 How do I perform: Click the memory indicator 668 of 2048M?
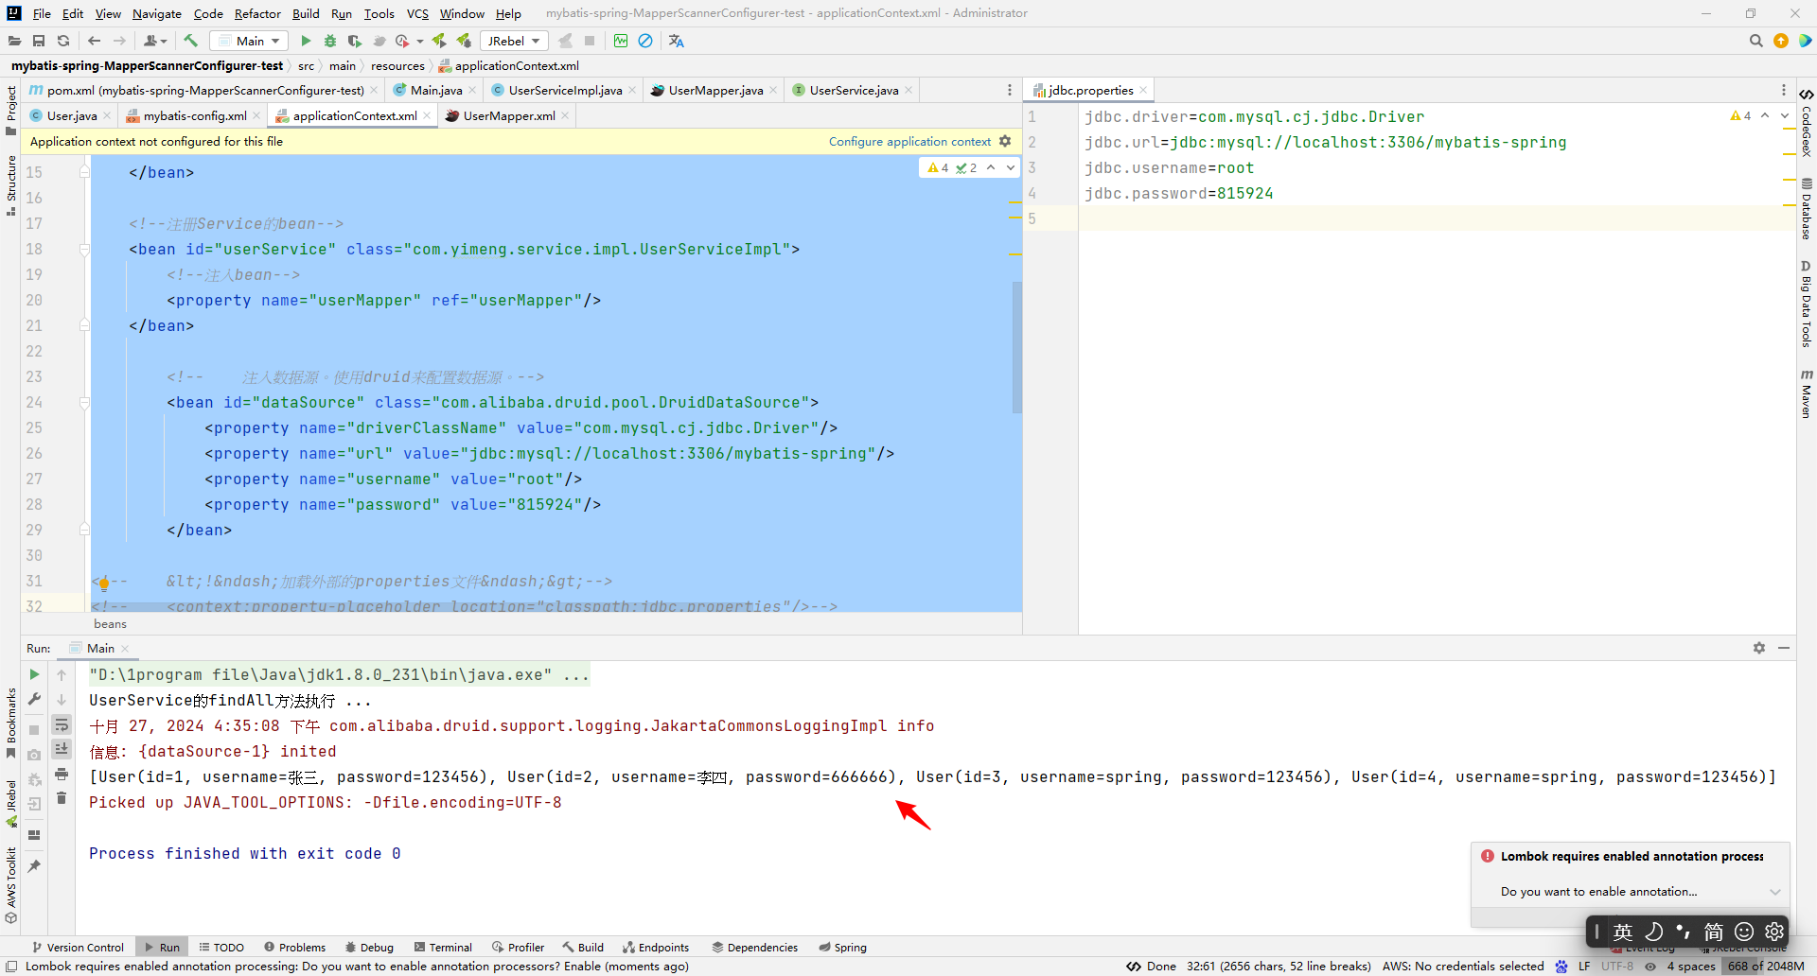1765,966
